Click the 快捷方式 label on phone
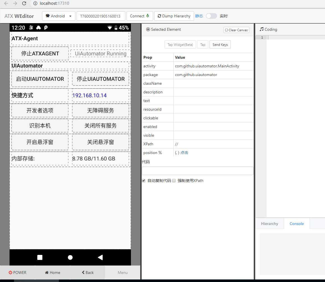 click(x=22, y=96)
